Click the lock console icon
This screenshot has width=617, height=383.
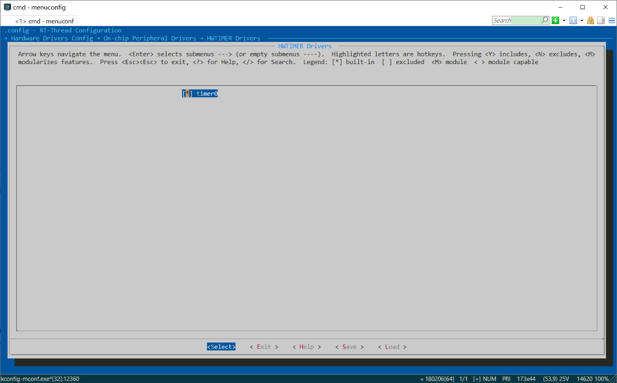590,20
